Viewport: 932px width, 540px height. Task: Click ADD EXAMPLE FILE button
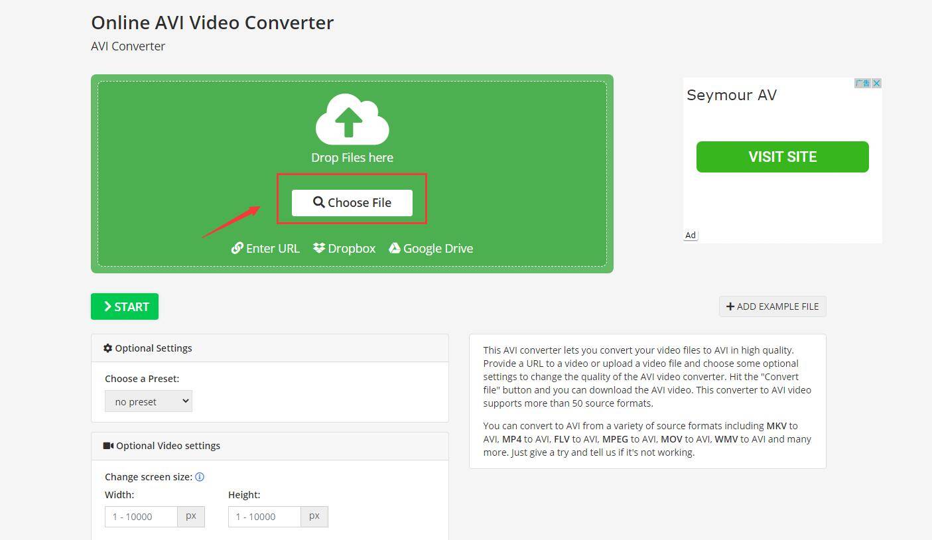click(773, 306)
